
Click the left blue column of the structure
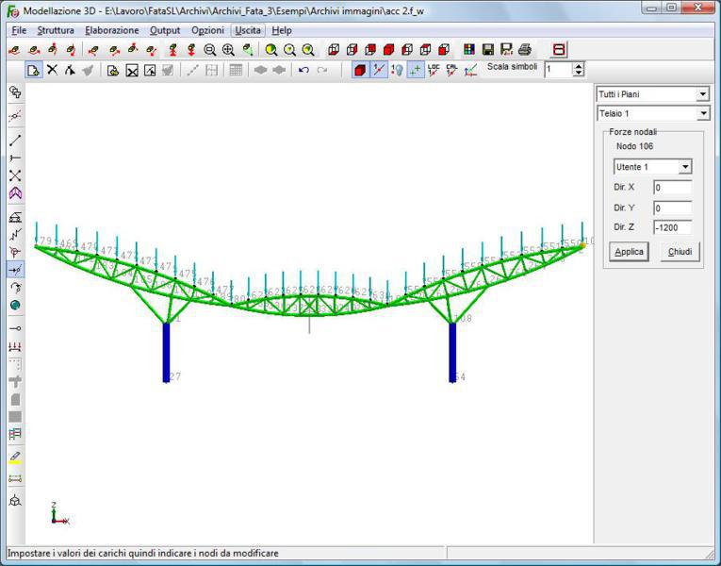click(x=167, y=353)
